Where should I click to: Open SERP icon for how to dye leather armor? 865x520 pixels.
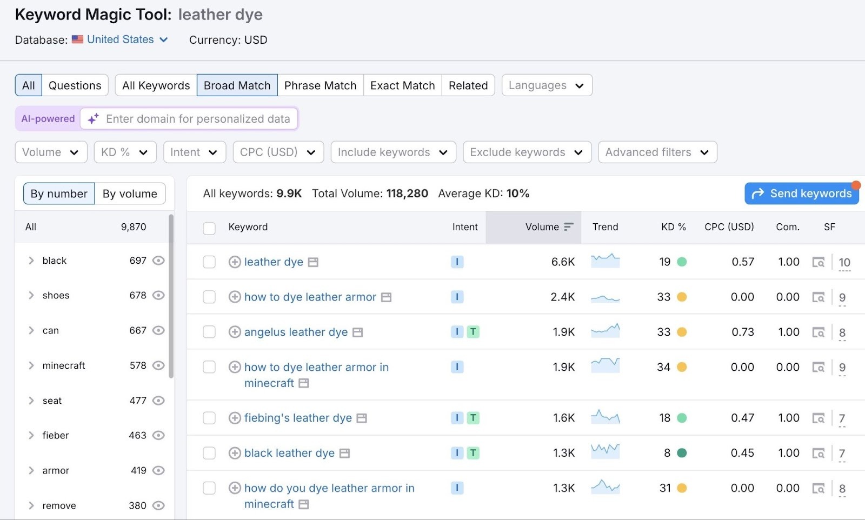[819, 297]
